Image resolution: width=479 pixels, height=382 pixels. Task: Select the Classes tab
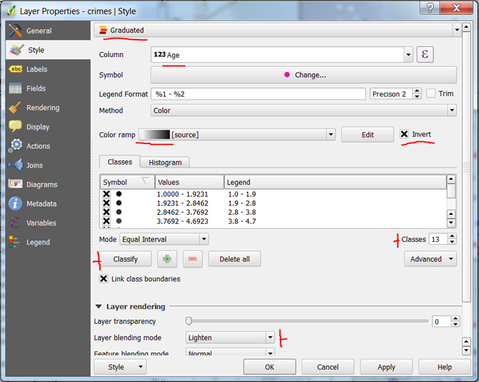(120, 162)
